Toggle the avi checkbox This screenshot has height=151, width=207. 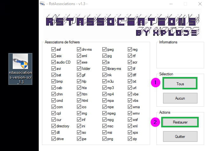53,69
